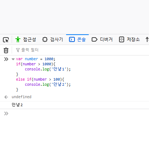This screenshot has width=149, height=158.
Task: Open the 접근성 accessibility tab
Action: pos(26,39)
